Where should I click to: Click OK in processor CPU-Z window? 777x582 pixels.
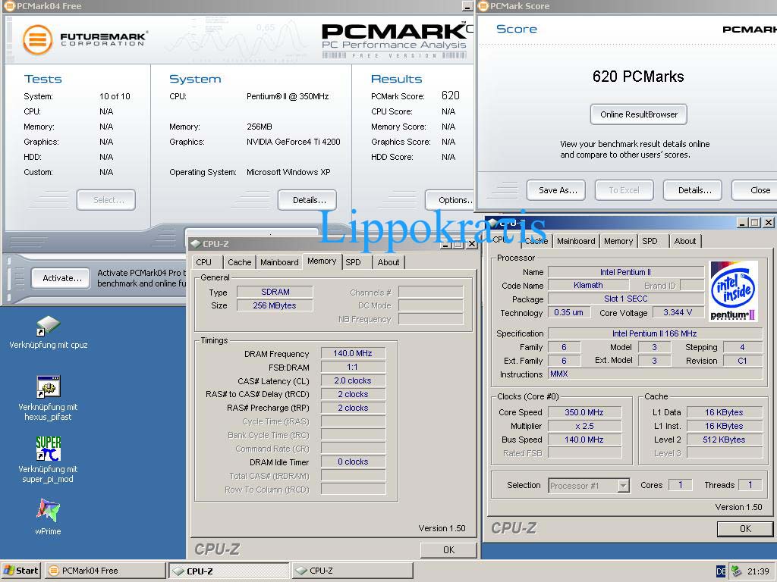[x=745, y=528]
